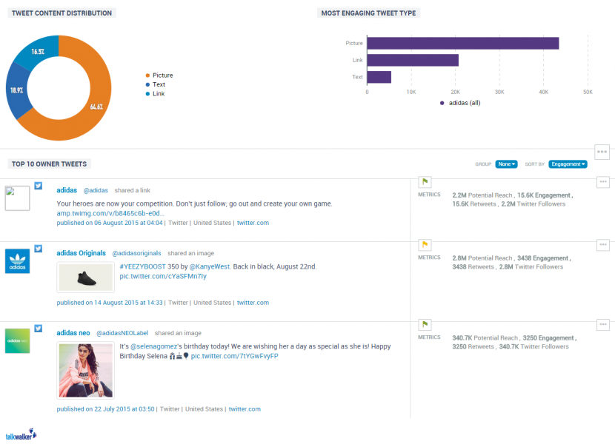The image size is (615, 444).
Task: Open the three-dot menu for the adidas Originals tweet row
Action: [x=603, y=245]
